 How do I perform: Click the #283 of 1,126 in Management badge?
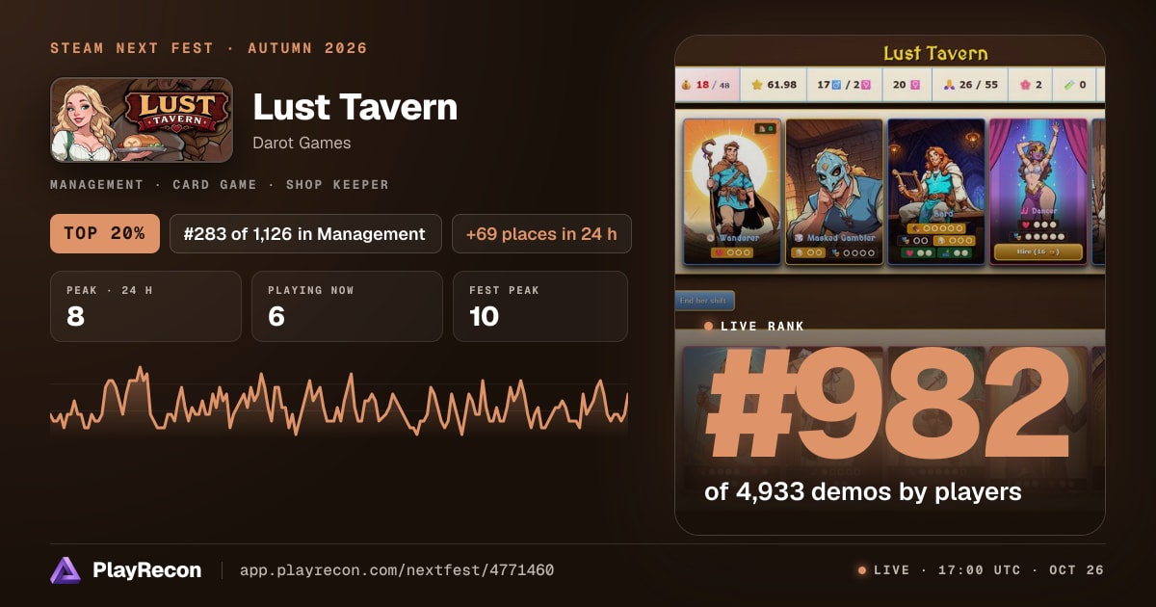(305, 233)
